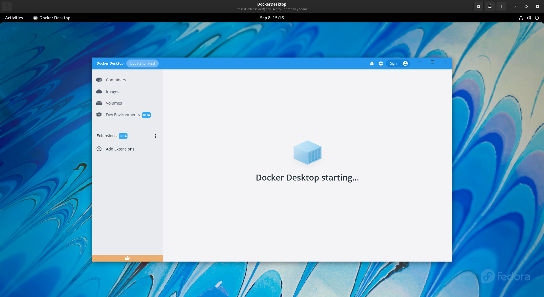544x297 pixels.
Task: Select Containers in the sidebar
Action: [x=127, y=80]
